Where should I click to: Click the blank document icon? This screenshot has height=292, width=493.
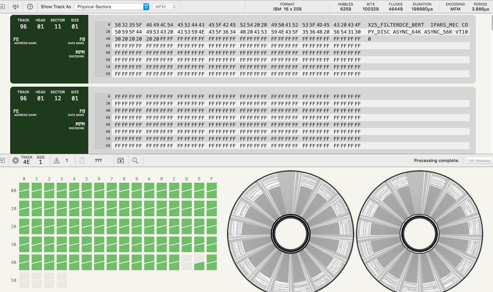point(82,160)
